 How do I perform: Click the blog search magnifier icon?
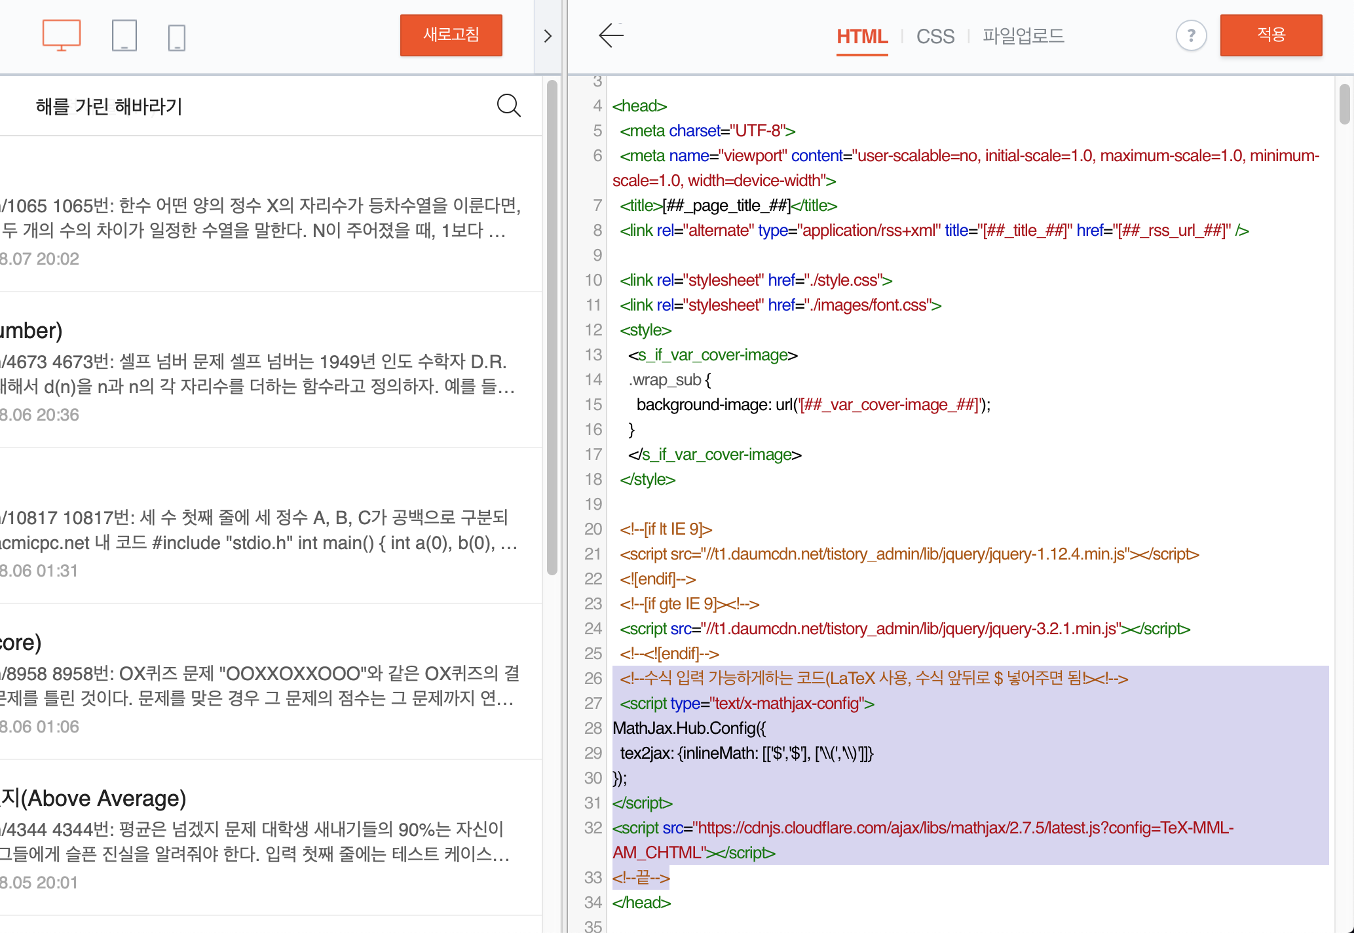point(508,105)
